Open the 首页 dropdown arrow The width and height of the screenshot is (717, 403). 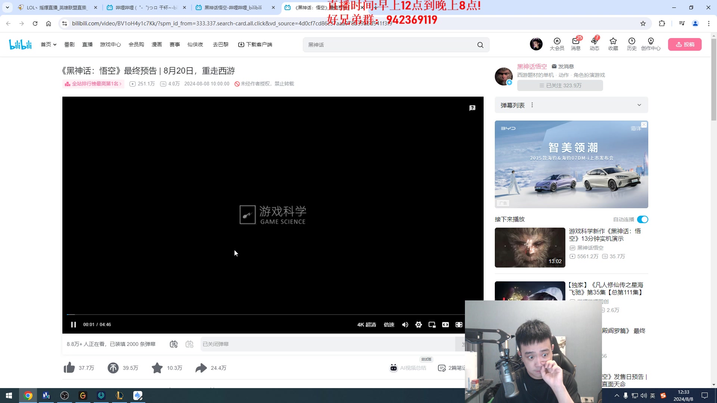pos(55,44)
